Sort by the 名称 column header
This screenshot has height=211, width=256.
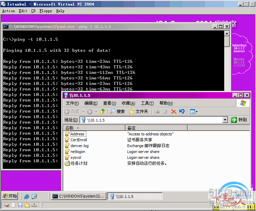[x=94, y=128]
